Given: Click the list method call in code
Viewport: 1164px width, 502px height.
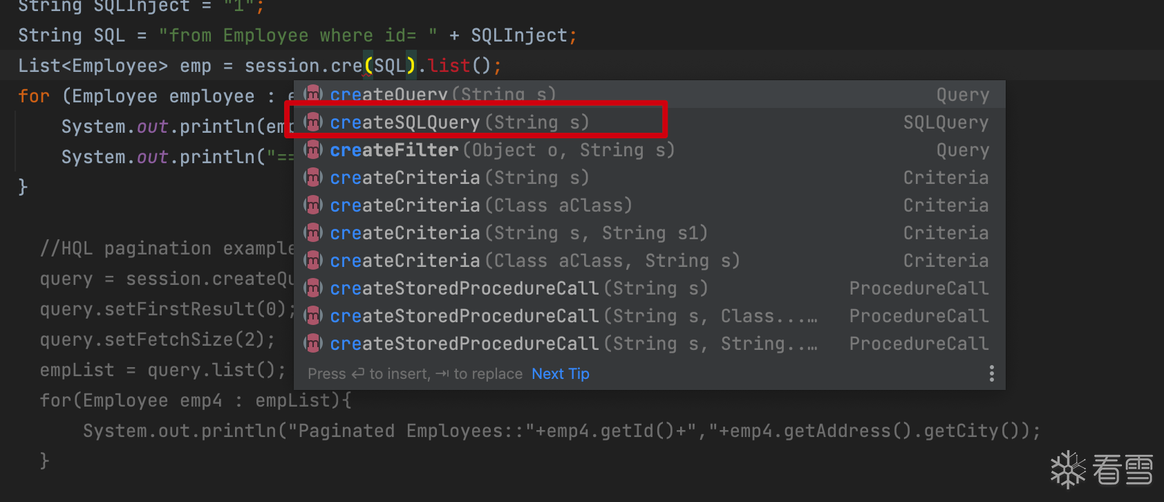Looking at the screenshot, I should 449,66.
